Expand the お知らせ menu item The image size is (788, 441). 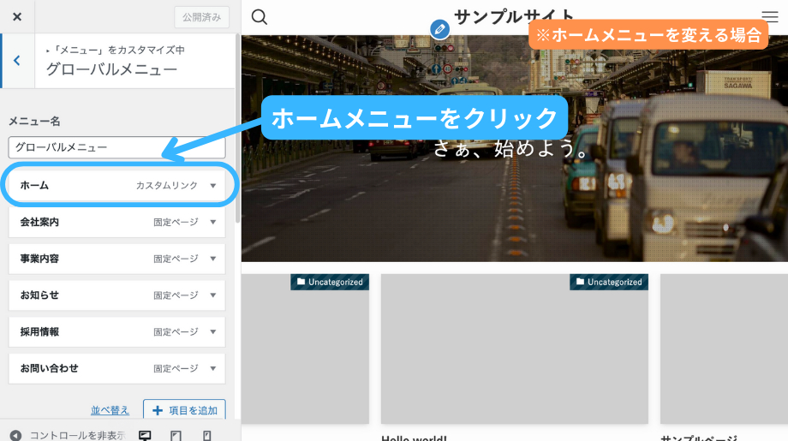(x=213, y=295)
